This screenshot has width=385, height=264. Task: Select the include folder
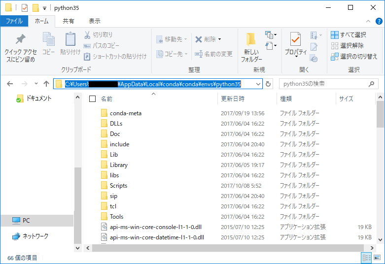(119, 144)
